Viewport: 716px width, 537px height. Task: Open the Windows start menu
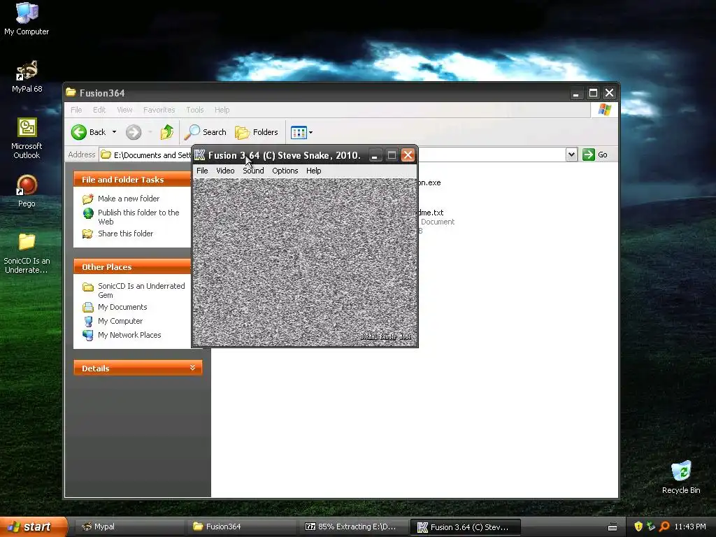point(33,527)
